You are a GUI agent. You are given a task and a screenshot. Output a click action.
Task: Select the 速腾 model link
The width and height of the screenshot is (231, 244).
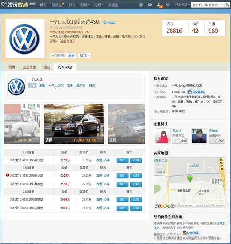tap(42, 85)
